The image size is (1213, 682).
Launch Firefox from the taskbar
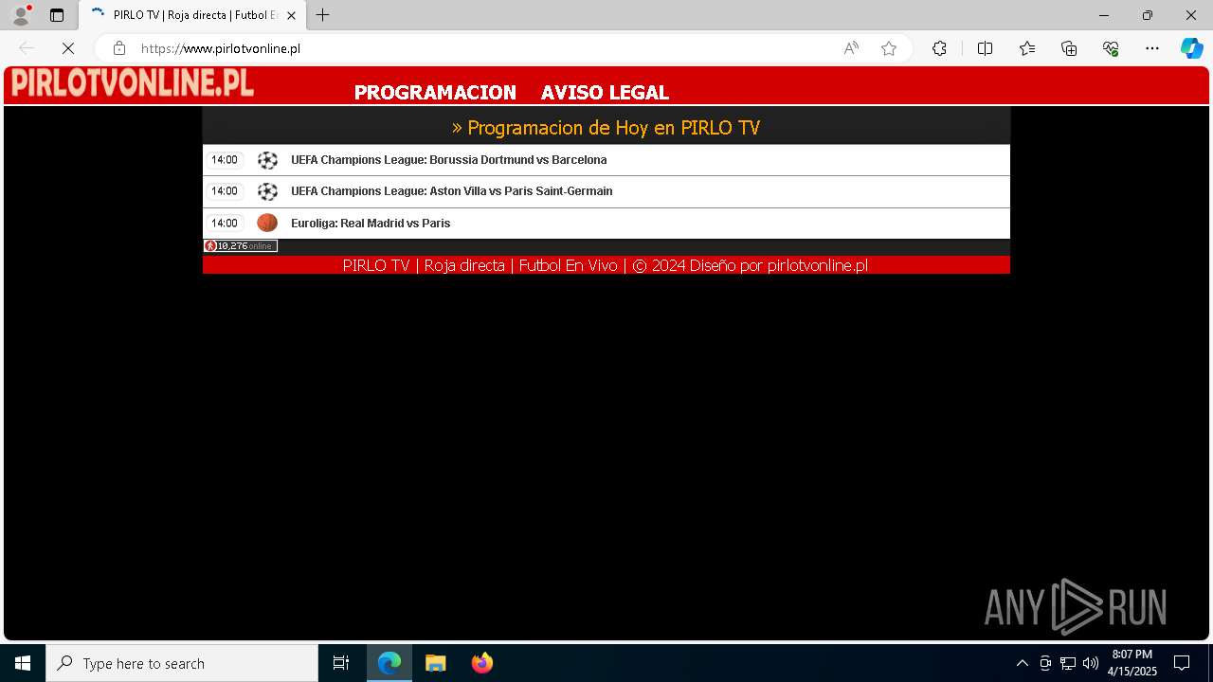click(482, 663)
